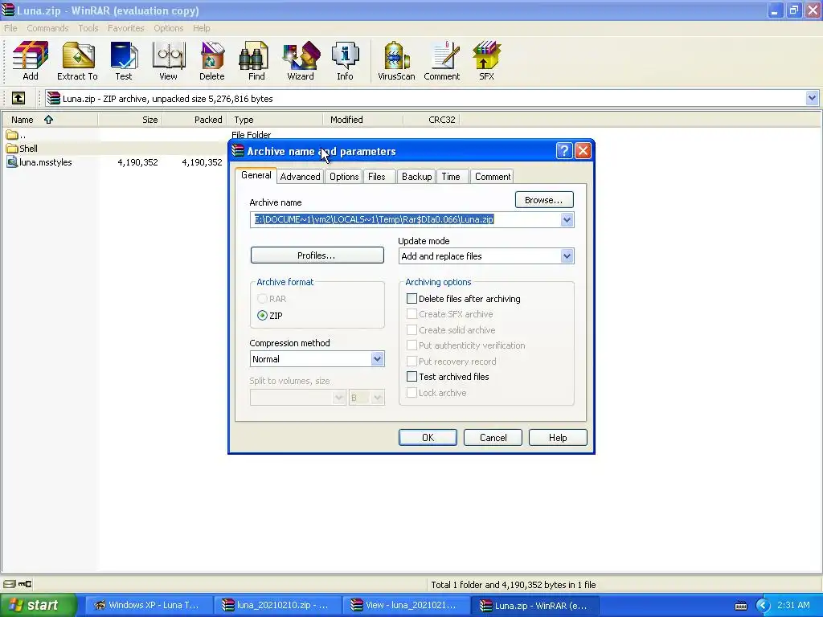Close the Archive name and parameters dialog
The height and width of the screenshot is (617, 823).
[x=583, y=151]
